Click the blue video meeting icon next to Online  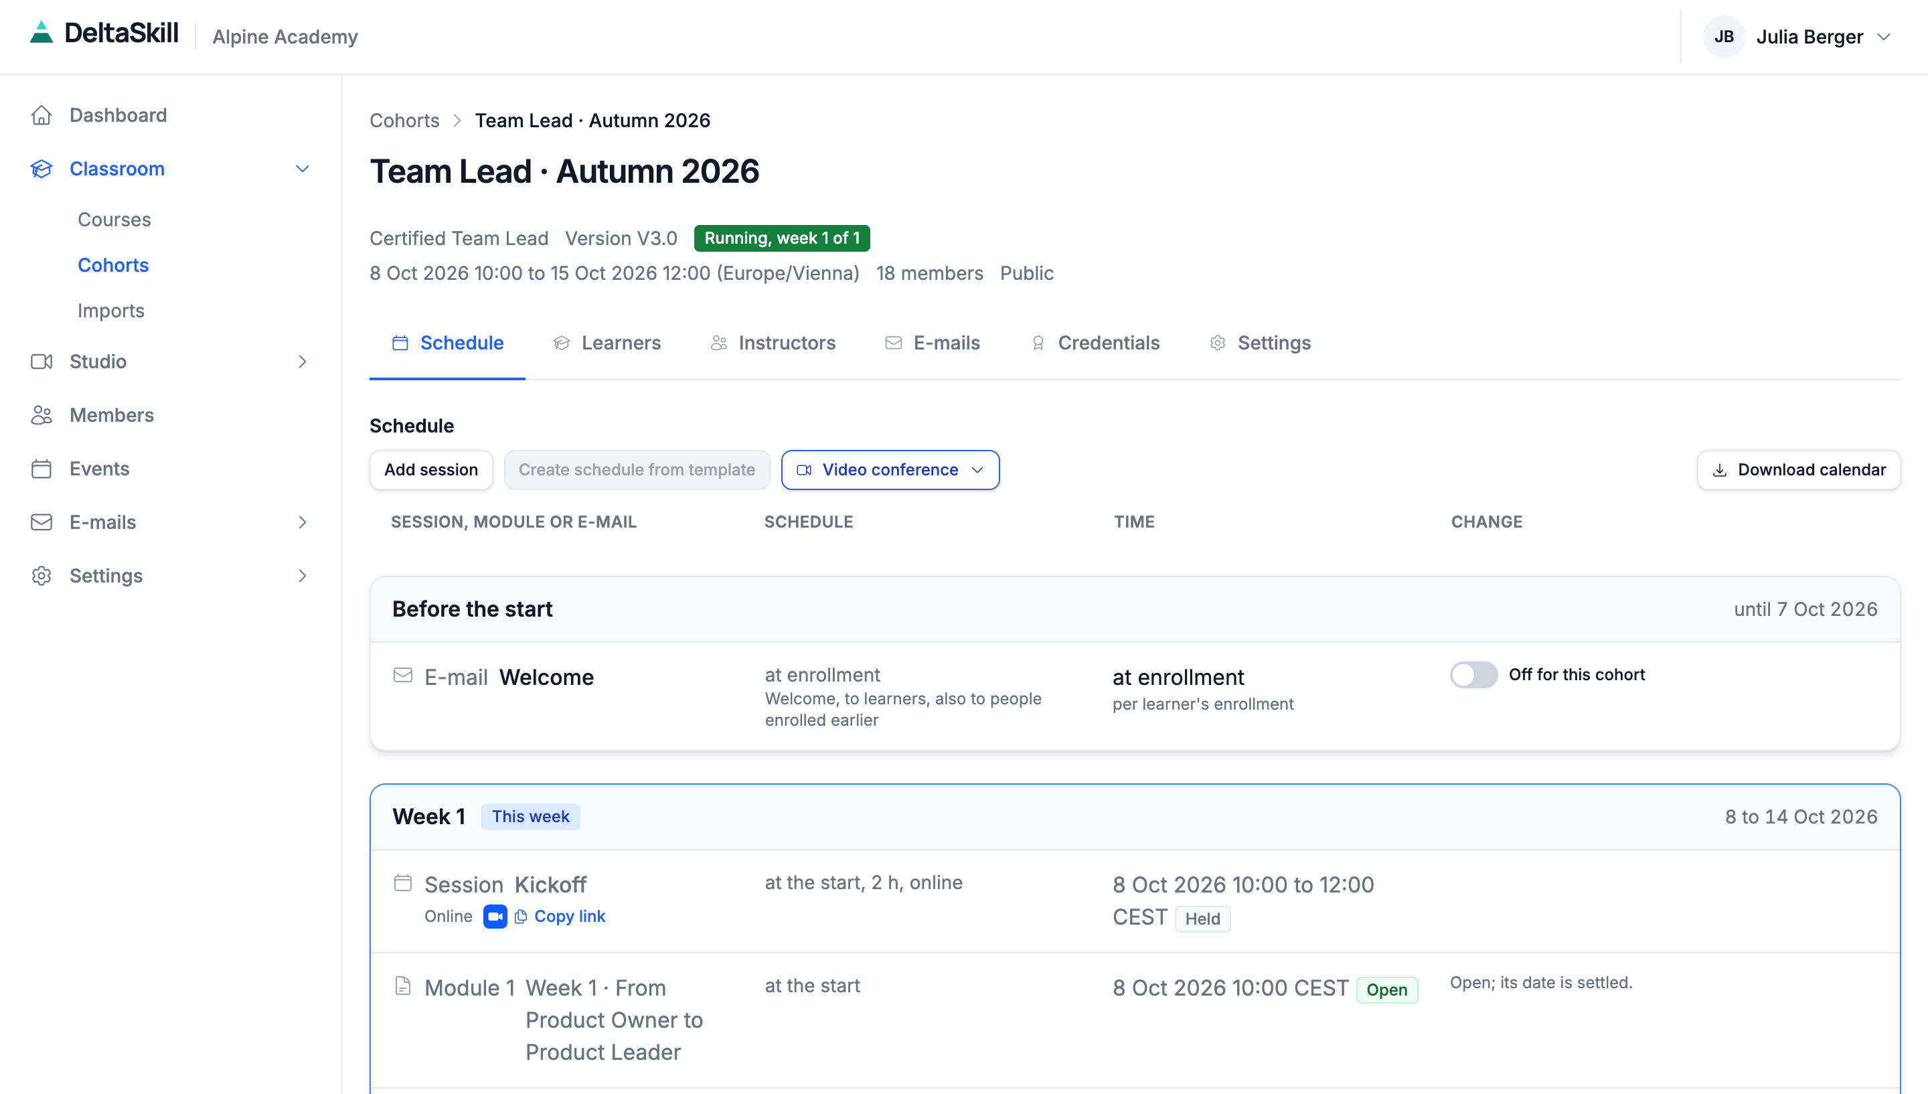point(495,916)
